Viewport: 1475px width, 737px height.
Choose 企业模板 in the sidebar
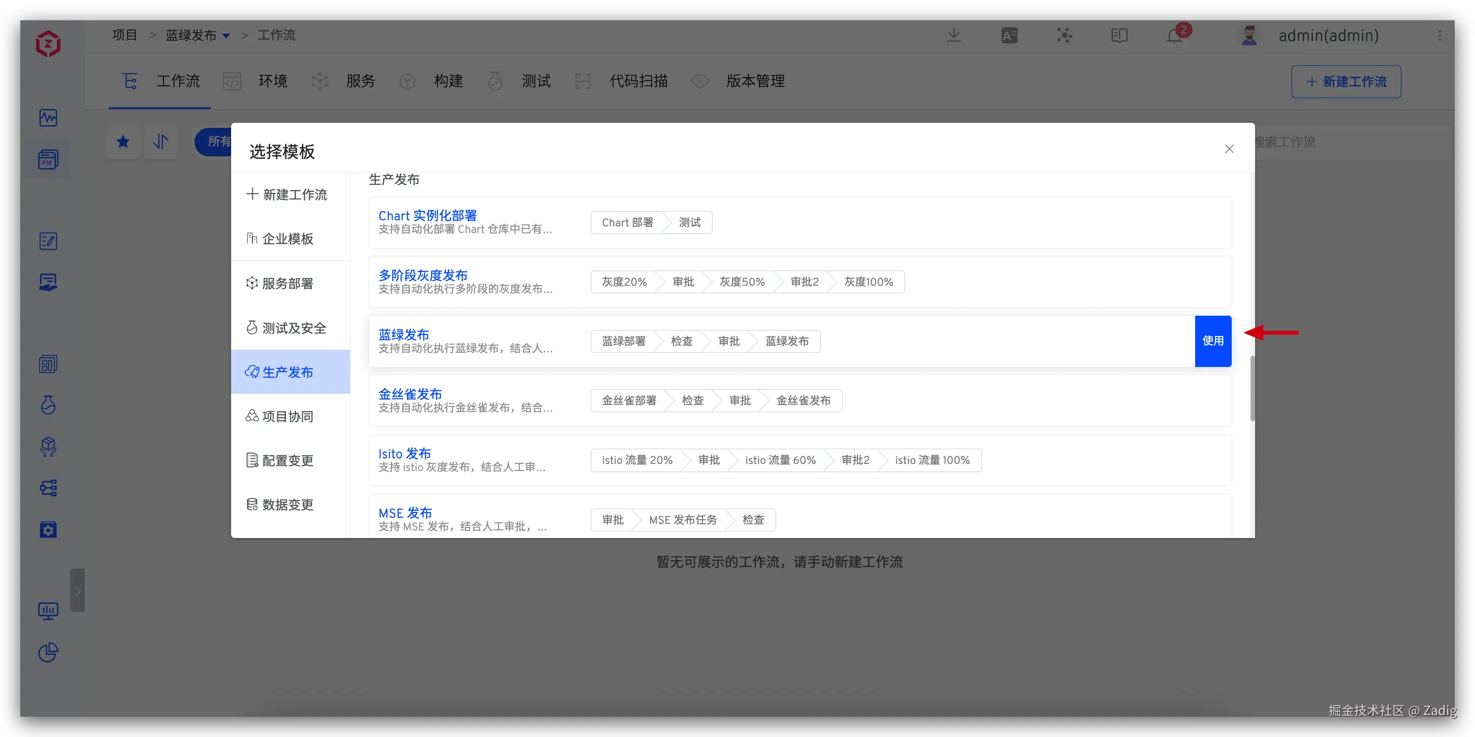287,239
